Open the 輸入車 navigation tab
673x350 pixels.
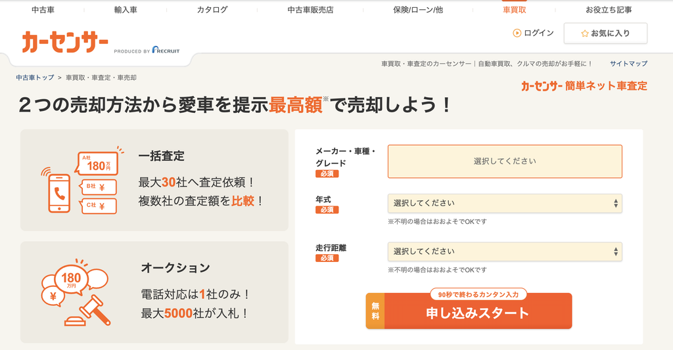click(126, 9)
